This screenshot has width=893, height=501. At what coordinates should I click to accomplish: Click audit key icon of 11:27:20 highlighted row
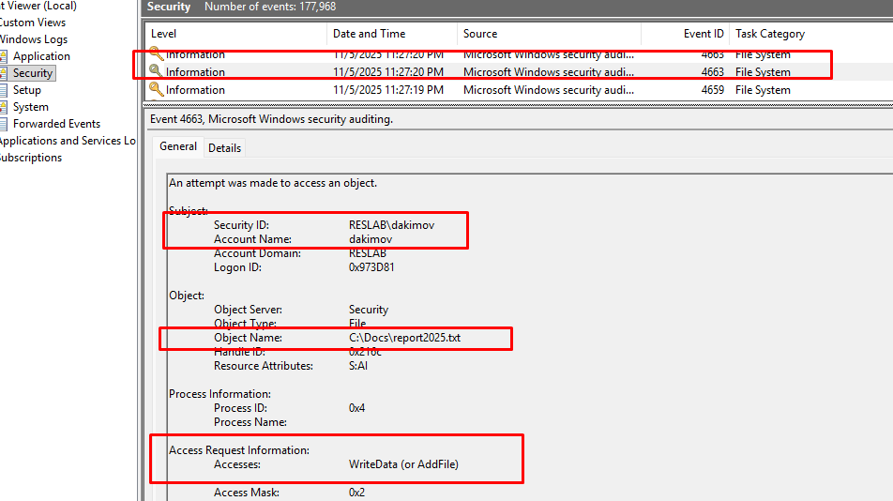[156, 72]
